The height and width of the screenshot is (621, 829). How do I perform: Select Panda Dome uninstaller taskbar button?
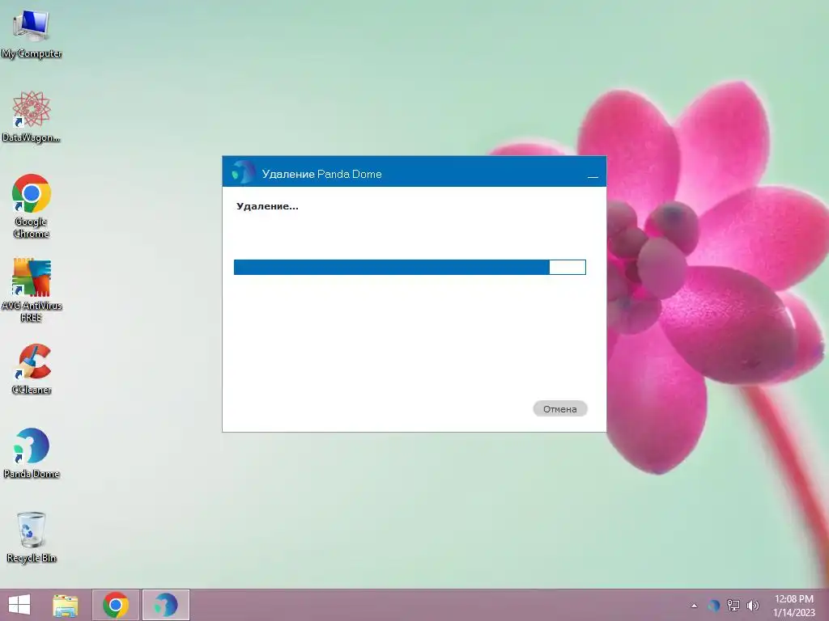pyautogui.click(x=165, y=605)
